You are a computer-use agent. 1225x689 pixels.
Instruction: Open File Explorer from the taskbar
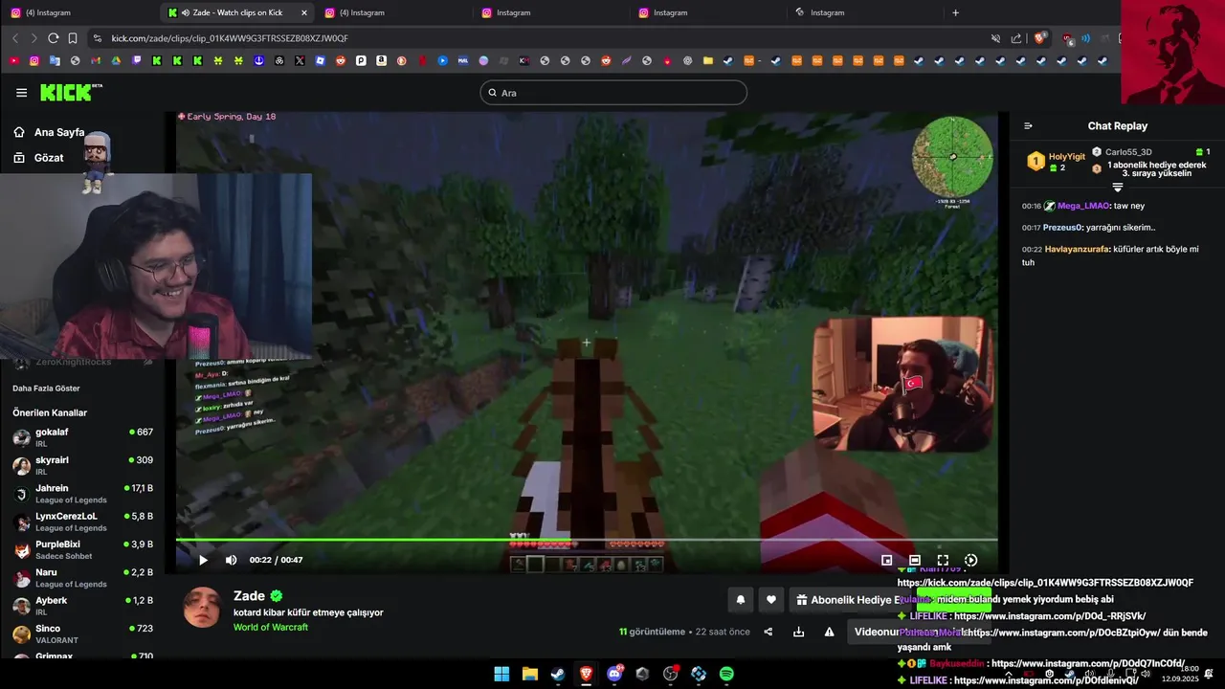tap(529, 674)
